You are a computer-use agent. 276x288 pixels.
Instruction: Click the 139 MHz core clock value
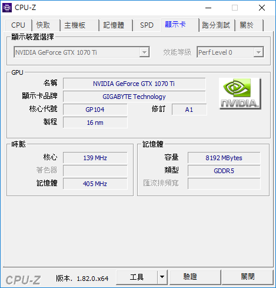[95, 158]
